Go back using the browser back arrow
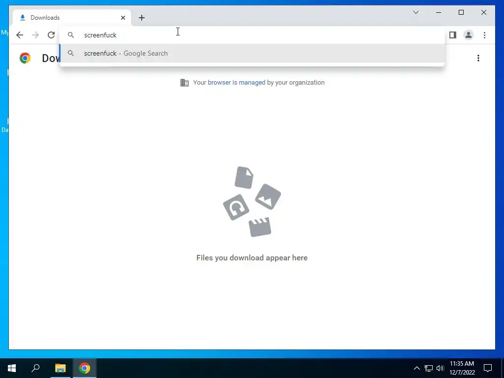The width and height of the screenshot is (504, 378). pyautogui.click(x=20, y=35)
